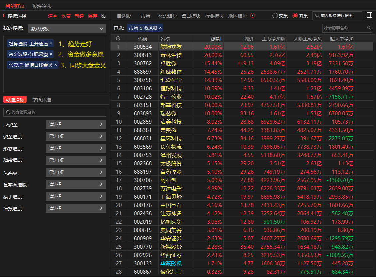
Task: Select the 字段筛选 tab
Action: (x=42, y=99)
